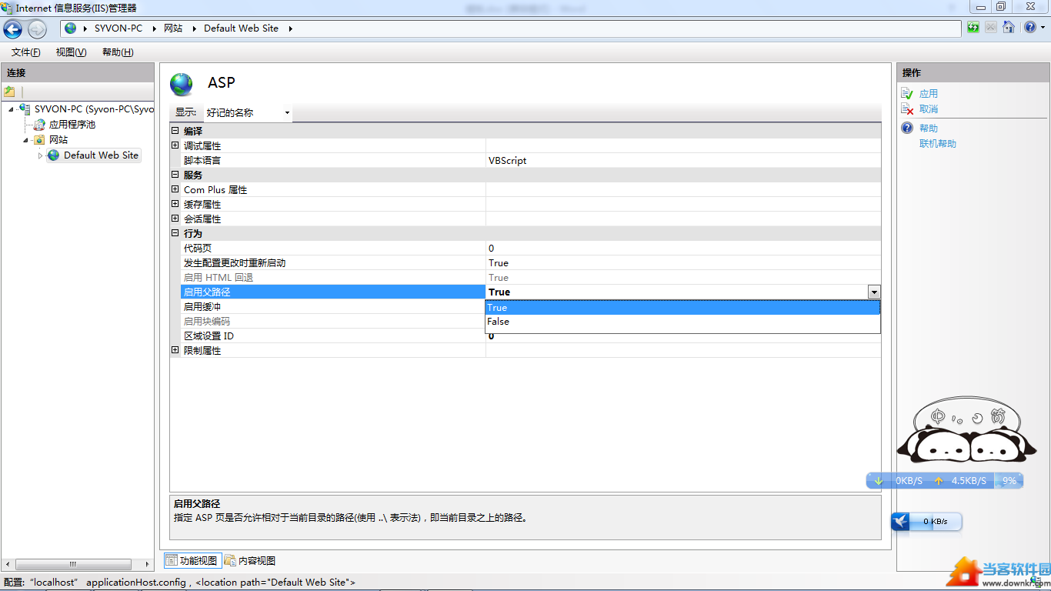The height and width of the screenshot is (591, 1051).
Task: Click the download speed arrow icon
Action: [879, 481]
